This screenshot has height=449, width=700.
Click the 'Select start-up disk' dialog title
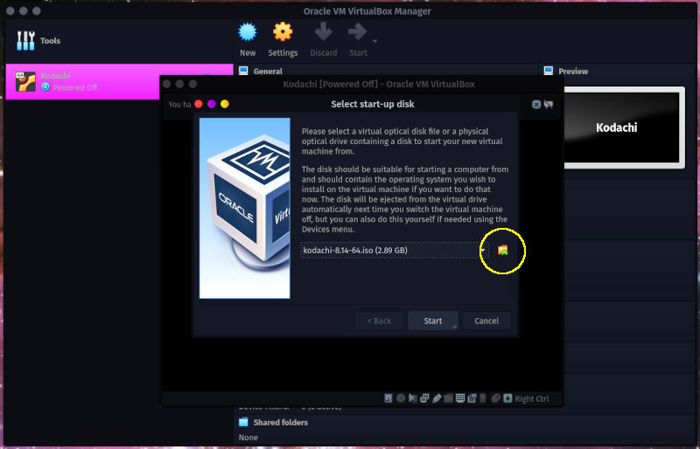tap(373, 104)
